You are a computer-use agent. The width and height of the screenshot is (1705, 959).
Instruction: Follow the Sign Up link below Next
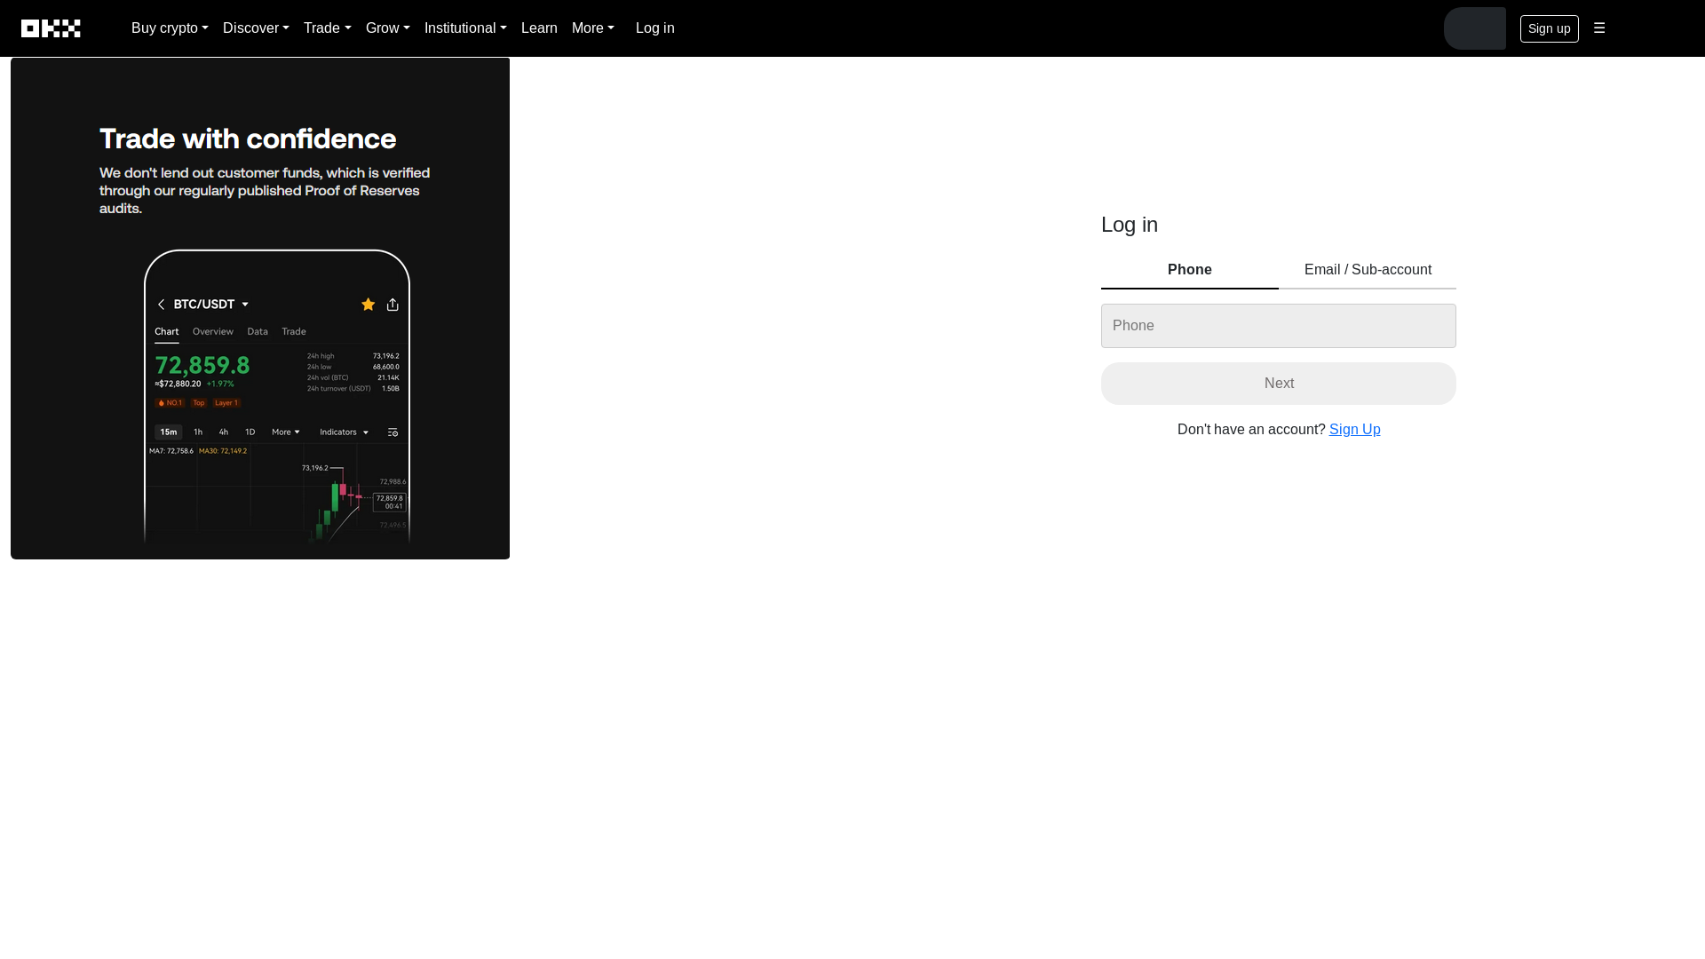point(1354,430)
